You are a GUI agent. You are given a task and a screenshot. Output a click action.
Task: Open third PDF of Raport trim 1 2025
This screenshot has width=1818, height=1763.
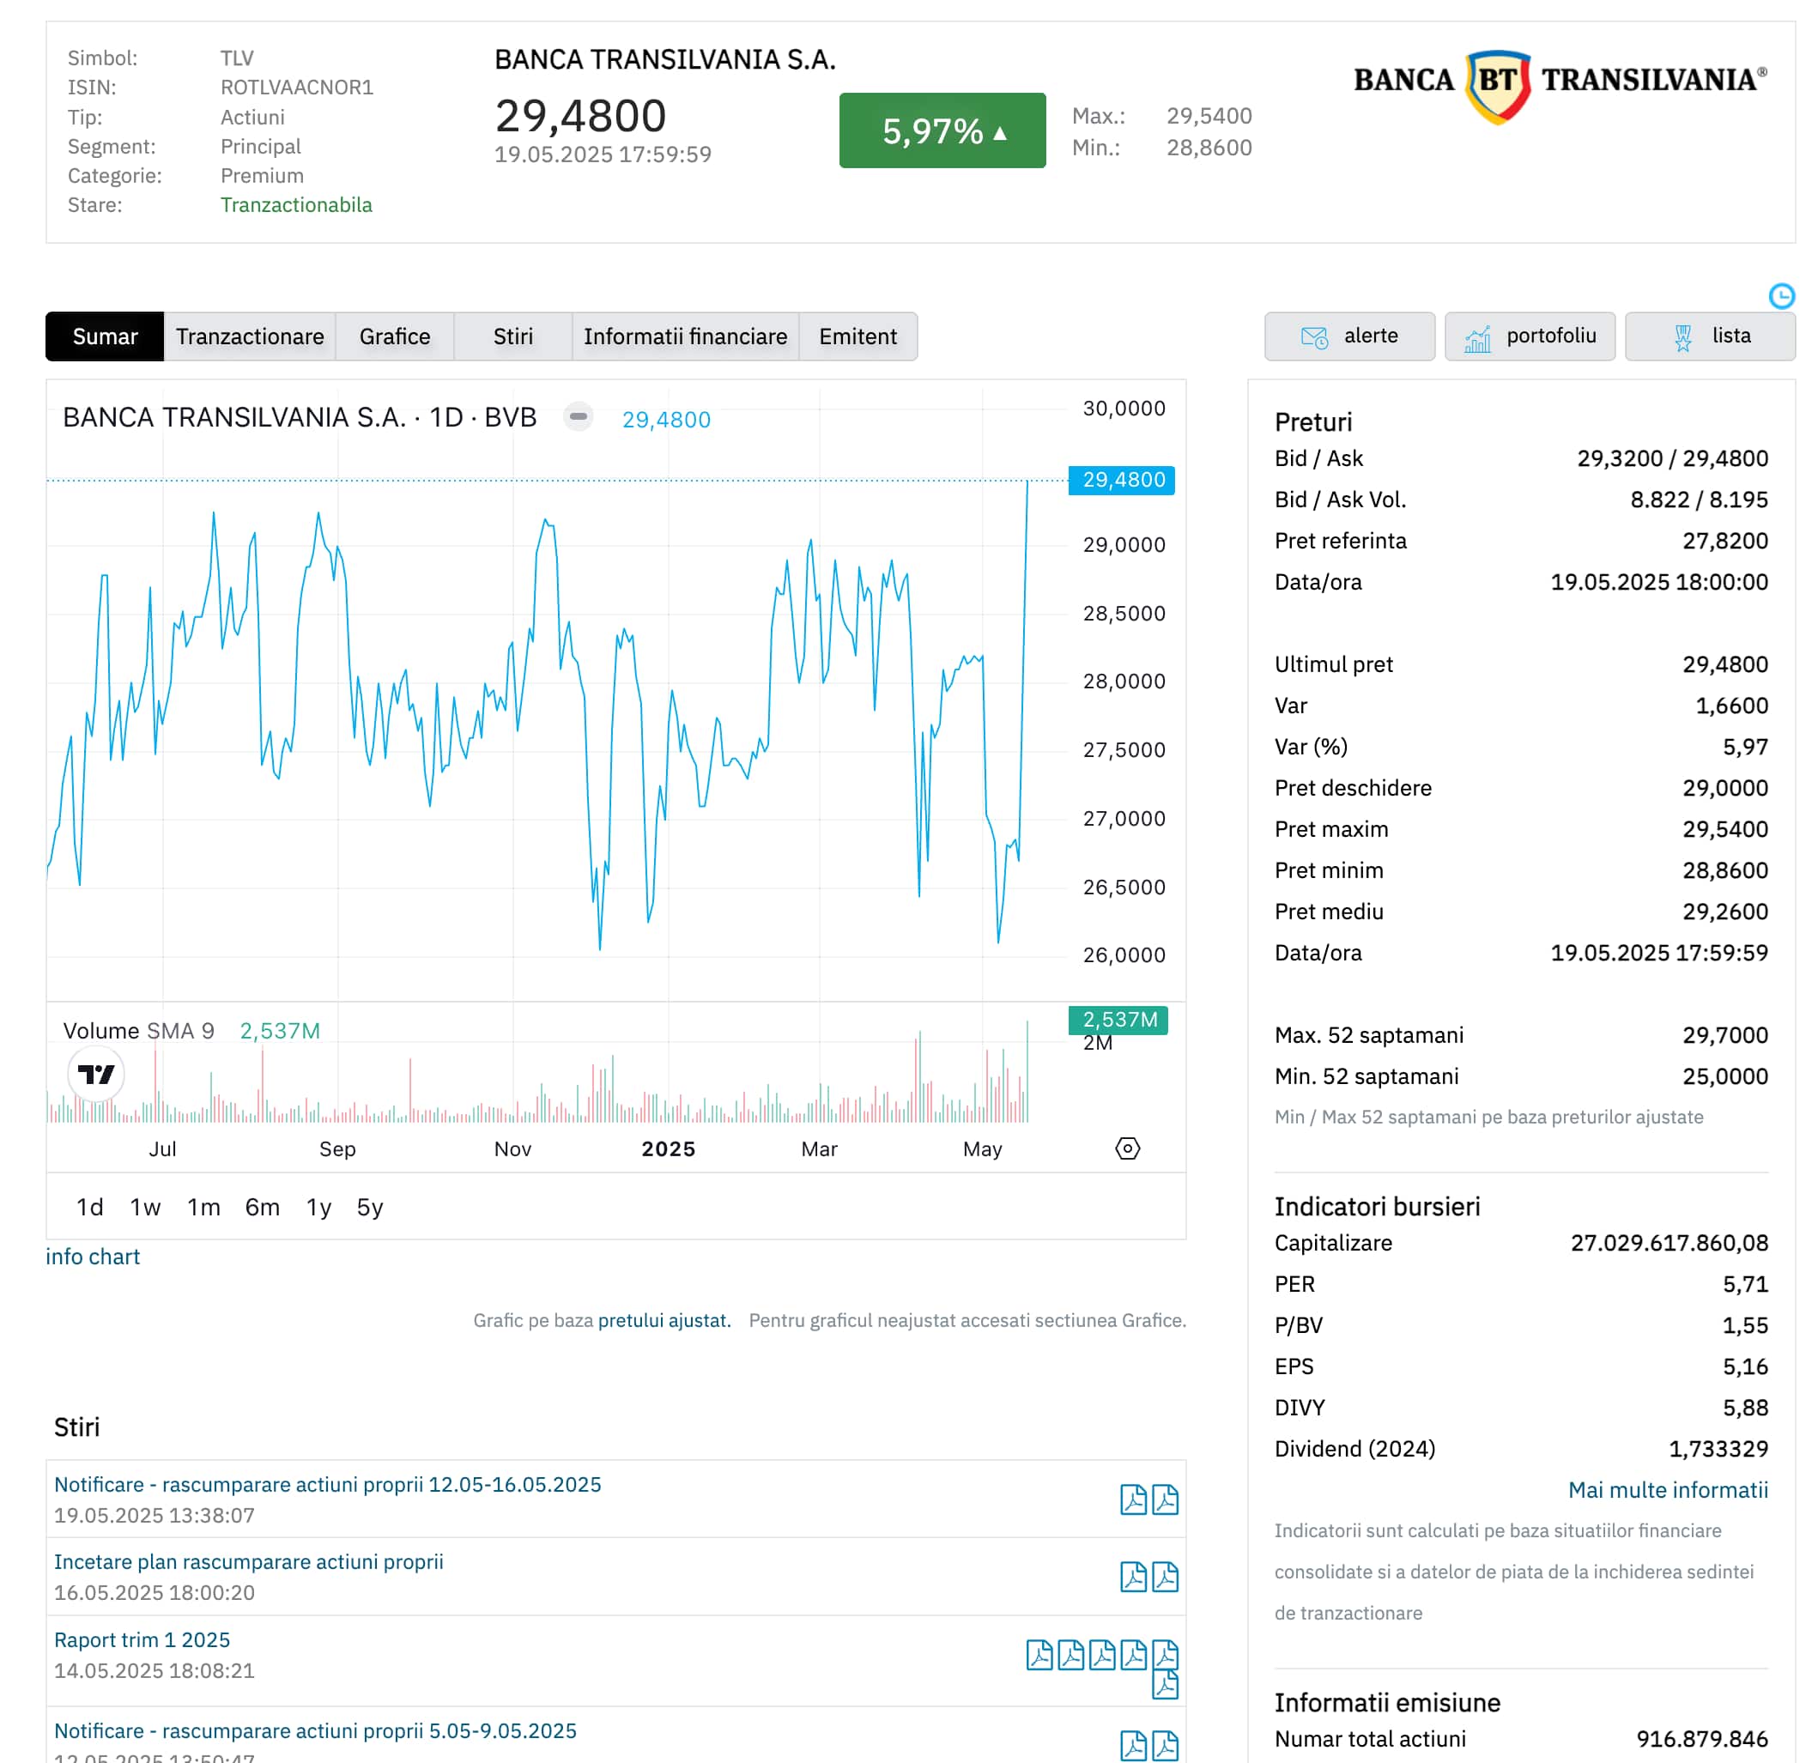pyautogui.click(x=1102, y=1654)
